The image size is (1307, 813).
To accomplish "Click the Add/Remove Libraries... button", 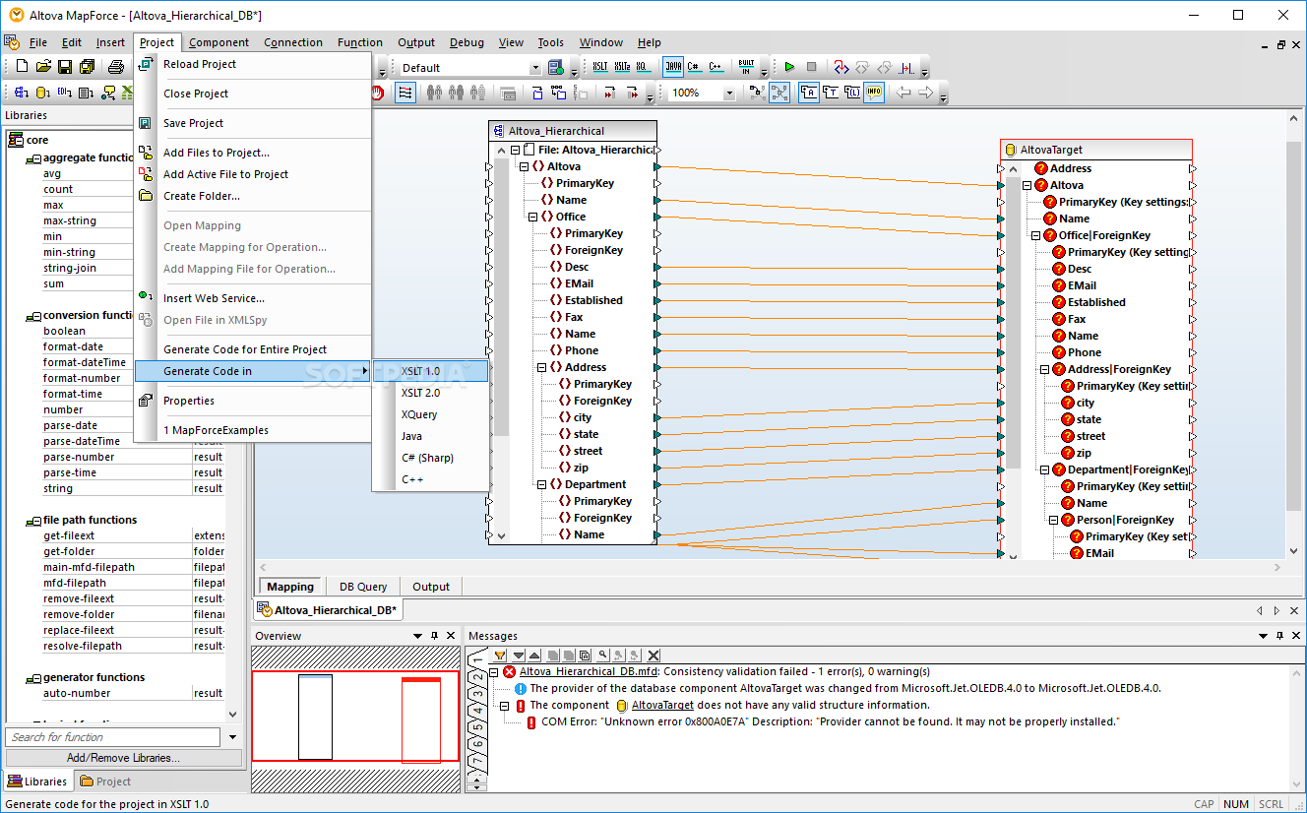I will point(123,758).
